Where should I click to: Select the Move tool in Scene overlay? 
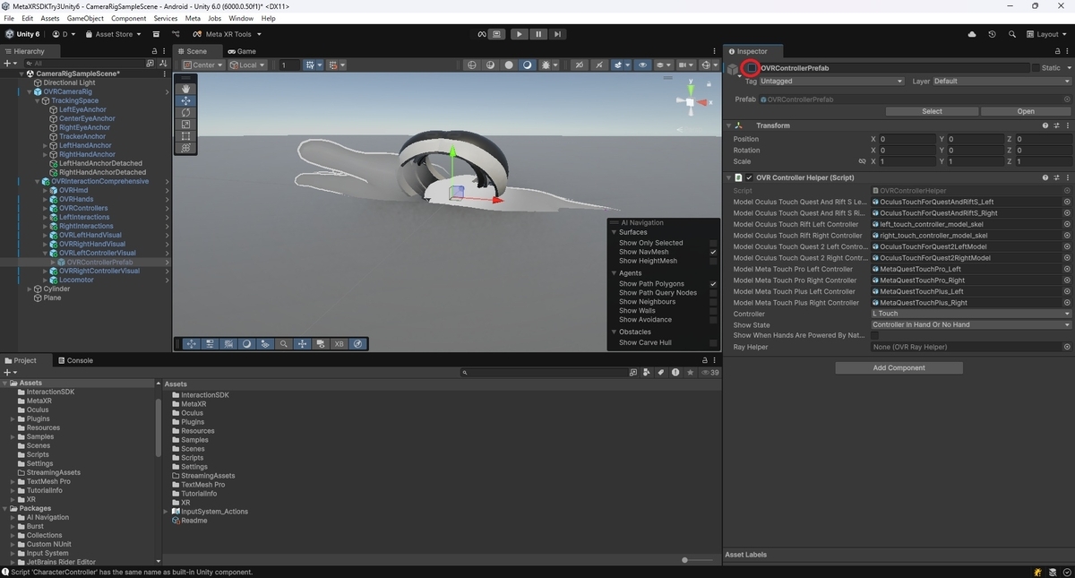pyautogui.click(x=186, y=100)
